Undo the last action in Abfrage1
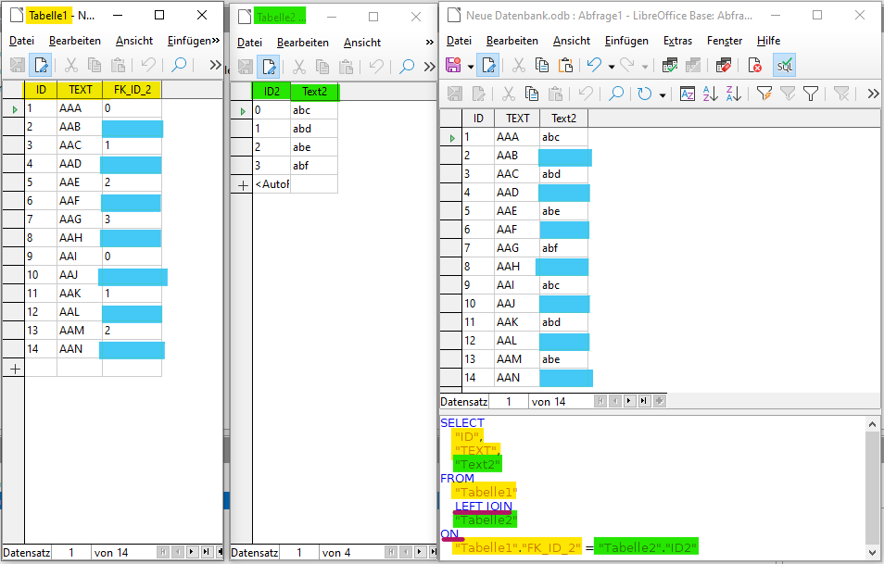The image size is (884, 564). [594, 66]
